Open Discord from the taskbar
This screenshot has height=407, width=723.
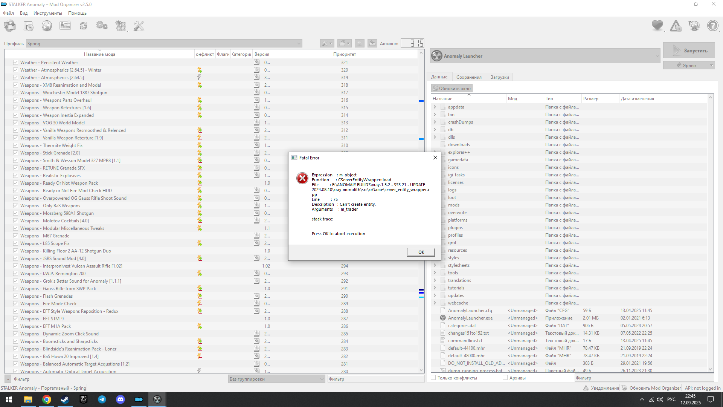pos(120,399)
